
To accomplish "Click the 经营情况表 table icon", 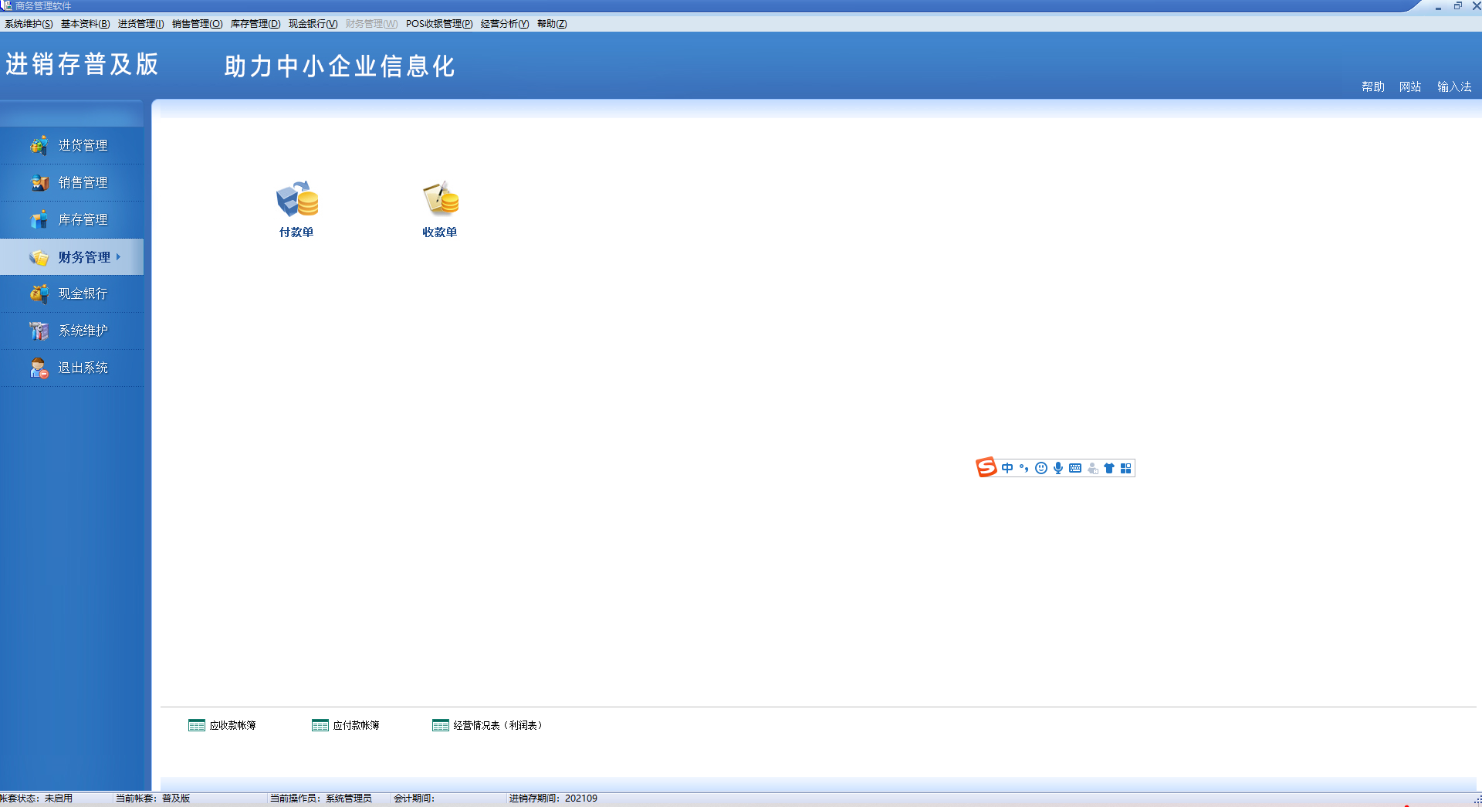I will click(440, 725).
